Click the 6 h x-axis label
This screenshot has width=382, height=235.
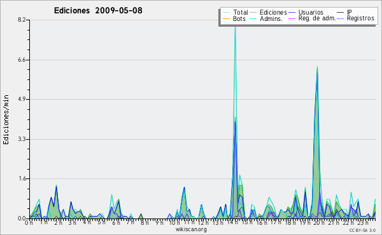pos(116,222)
